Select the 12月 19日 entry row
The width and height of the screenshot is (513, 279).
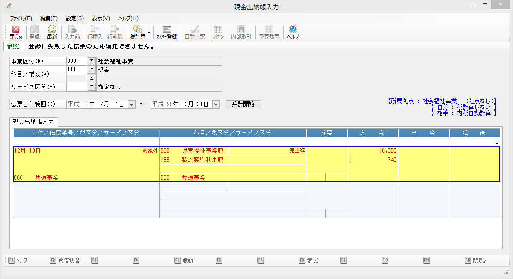click(86, 164)
